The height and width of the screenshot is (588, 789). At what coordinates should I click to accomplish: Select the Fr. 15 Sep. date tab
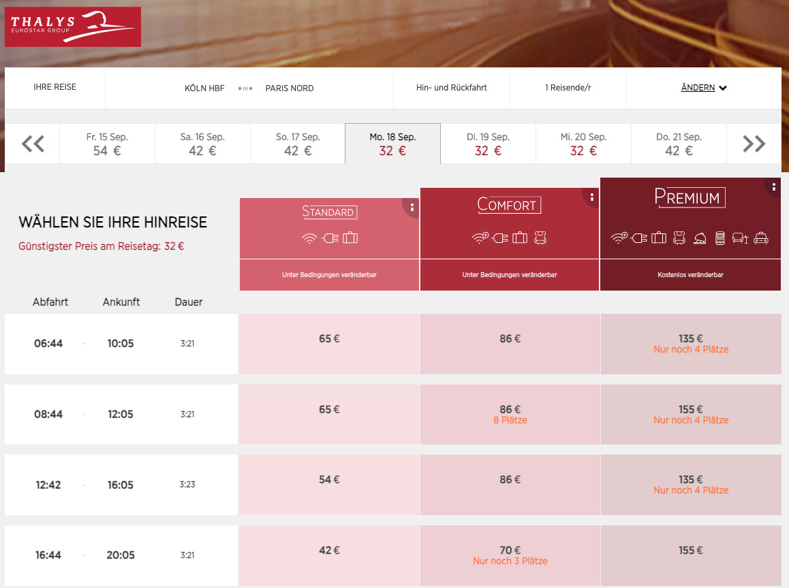coord(106,143)
